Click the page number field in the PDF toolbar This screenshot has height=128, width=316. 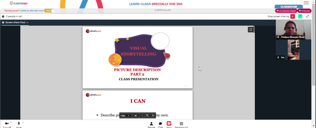128,115
